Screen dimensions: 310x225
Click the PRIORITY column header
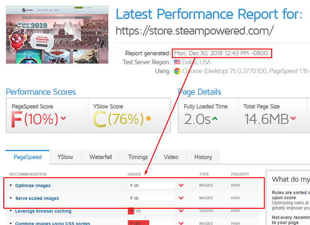240,174
